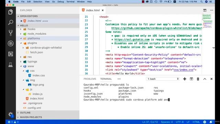Open fetch.json in the explorer
Image resolution: width=220 pixels, height=124 pixels.
(x=36, y=52)
